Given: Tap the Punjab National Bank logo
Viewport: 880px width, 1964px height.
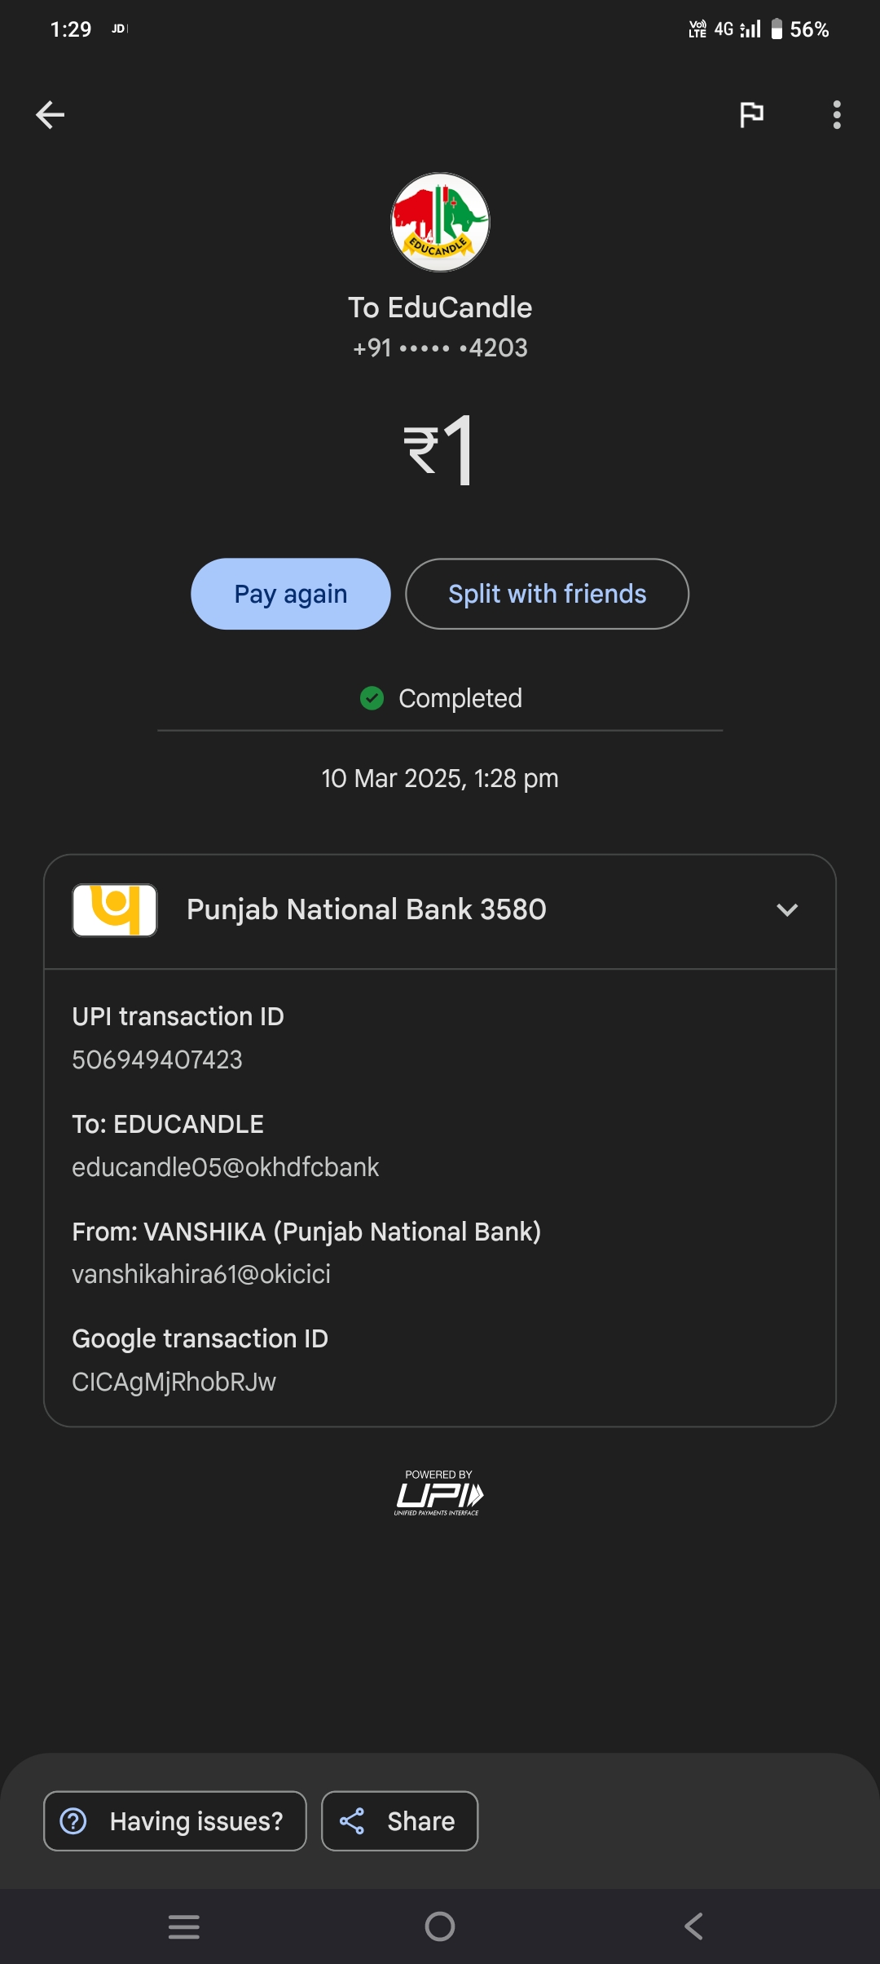Looking at the screenshot, I should (115, 910).
